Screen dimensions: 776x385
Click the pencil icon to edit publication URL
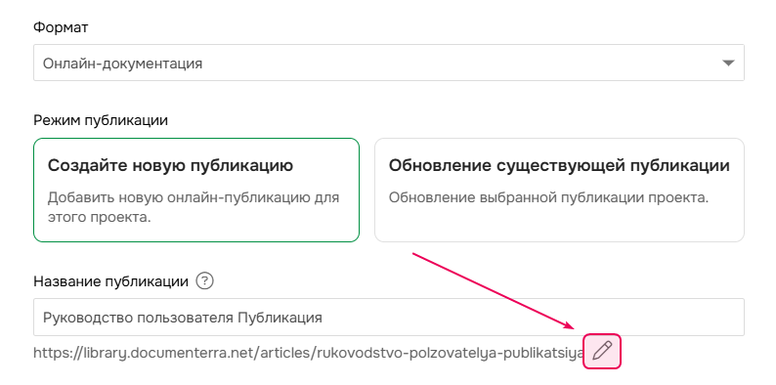coord(602,352)
